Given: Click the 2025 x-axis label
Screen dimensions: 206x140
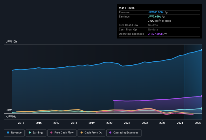Looking at the screenshot, I should (198, 123).
